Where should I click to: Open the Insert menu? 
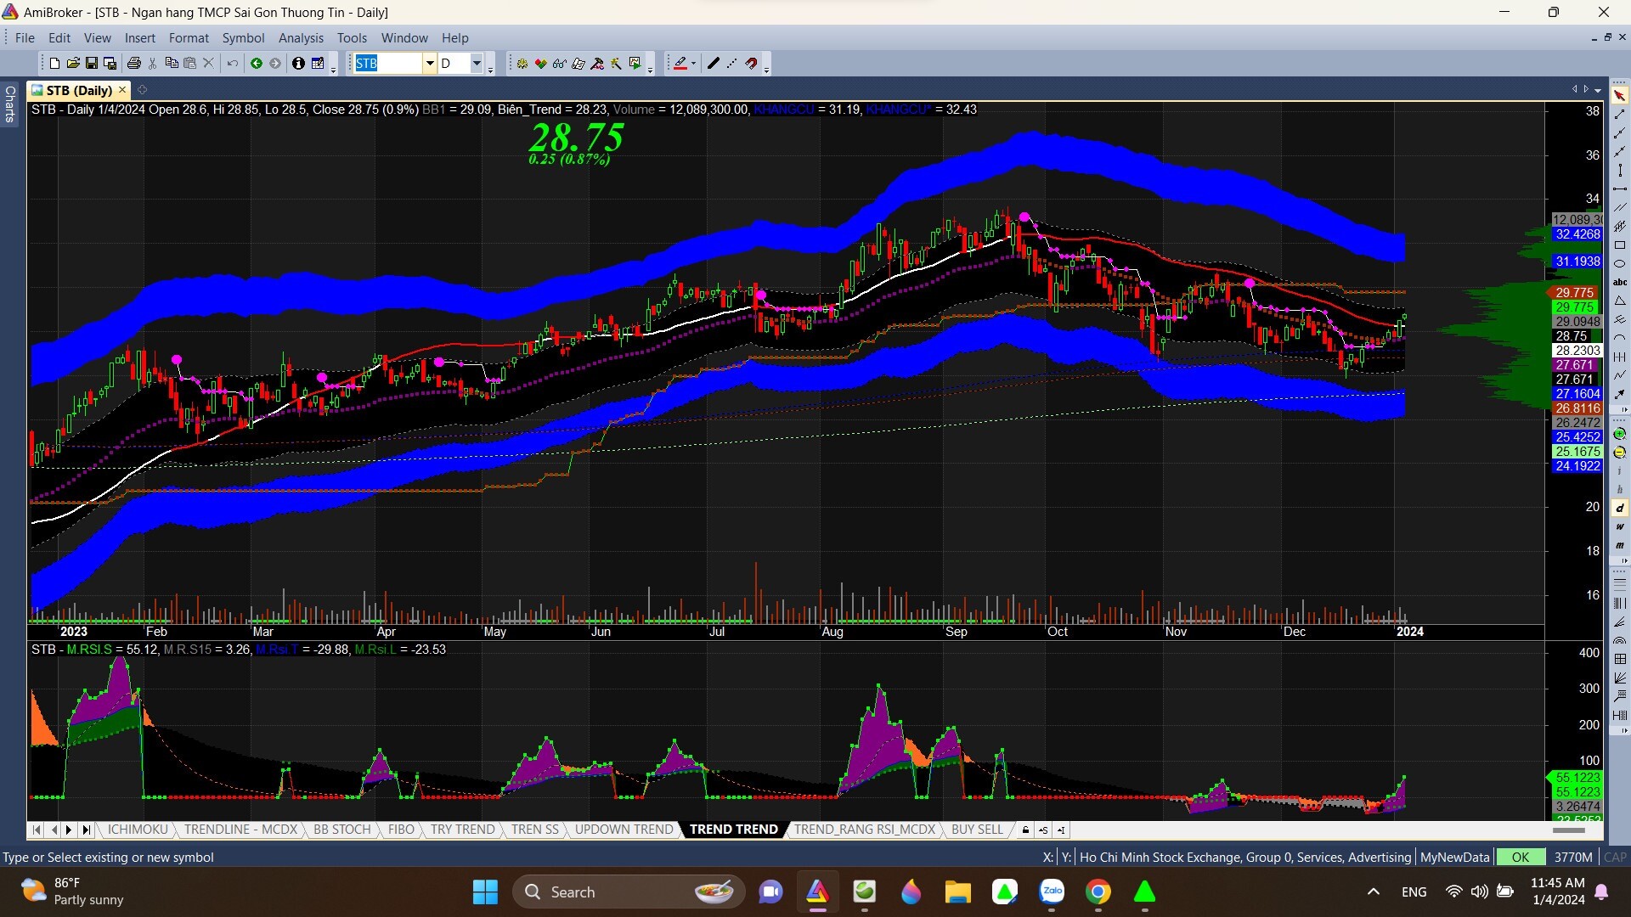[139, 38]
